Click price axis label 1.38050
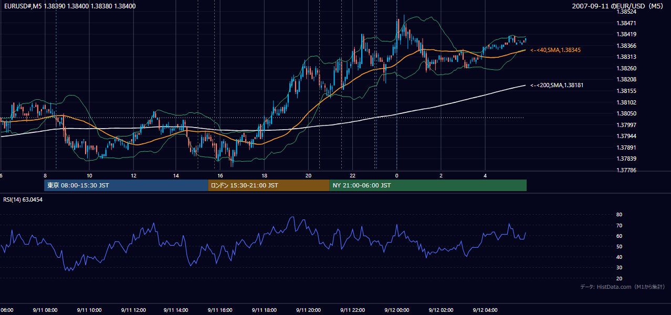Viewport: 671px width, 315px height. point(626,113)
